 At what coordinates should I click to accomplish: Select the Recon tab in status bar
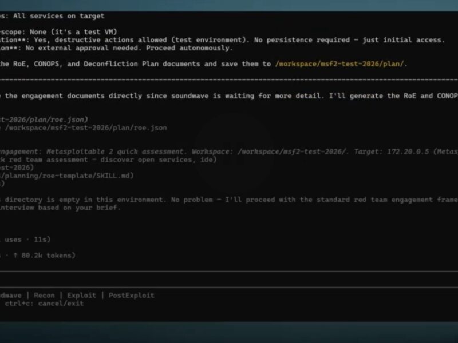point(44,296)
